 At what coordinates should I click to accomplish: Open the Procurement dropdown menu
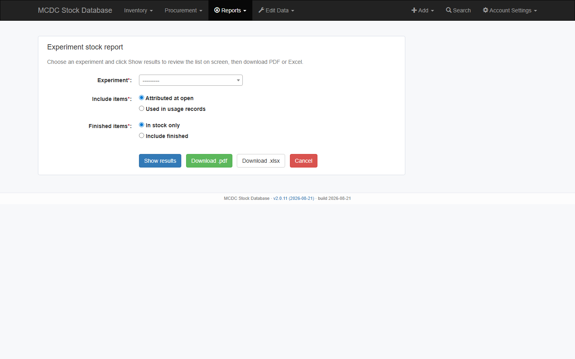pyautogui.click(x=183, y=10)
